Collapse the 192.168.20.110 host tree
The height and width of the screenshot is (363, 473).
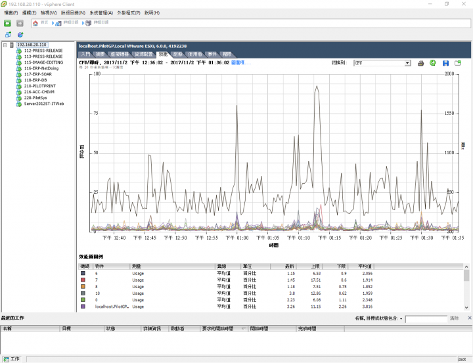pyautogui.click(x=5, y=45)
